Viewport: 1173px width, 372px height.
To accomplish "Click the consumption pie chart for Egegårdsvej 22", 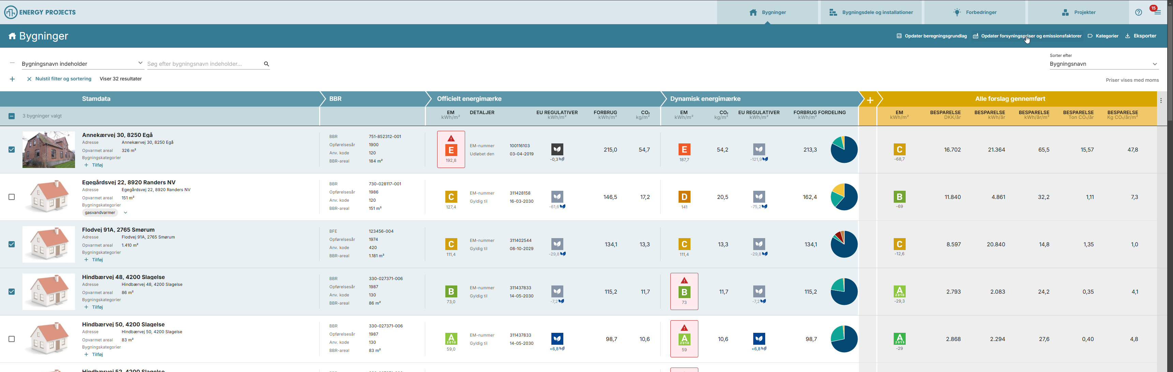I will click(x=844, y=197).
